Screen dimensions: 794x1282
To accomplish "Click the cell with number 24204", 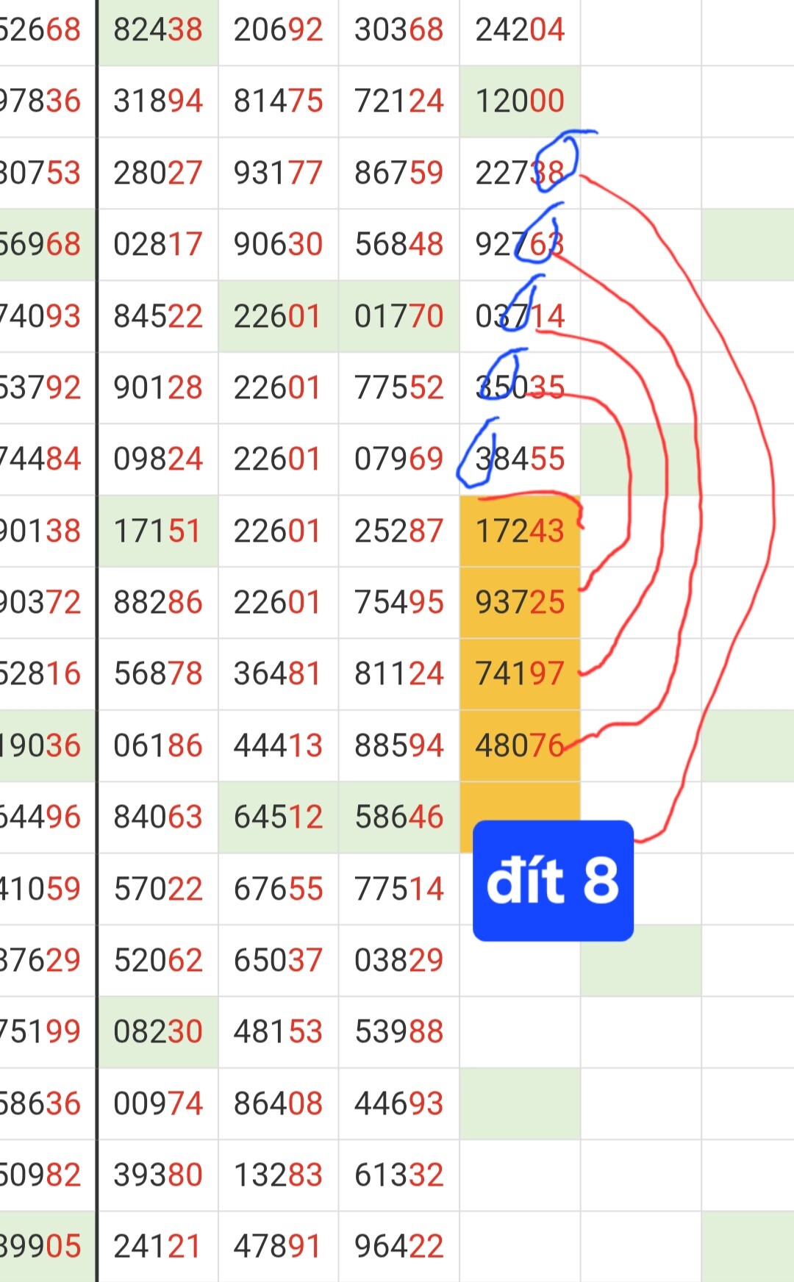I will tap(520, 29).
